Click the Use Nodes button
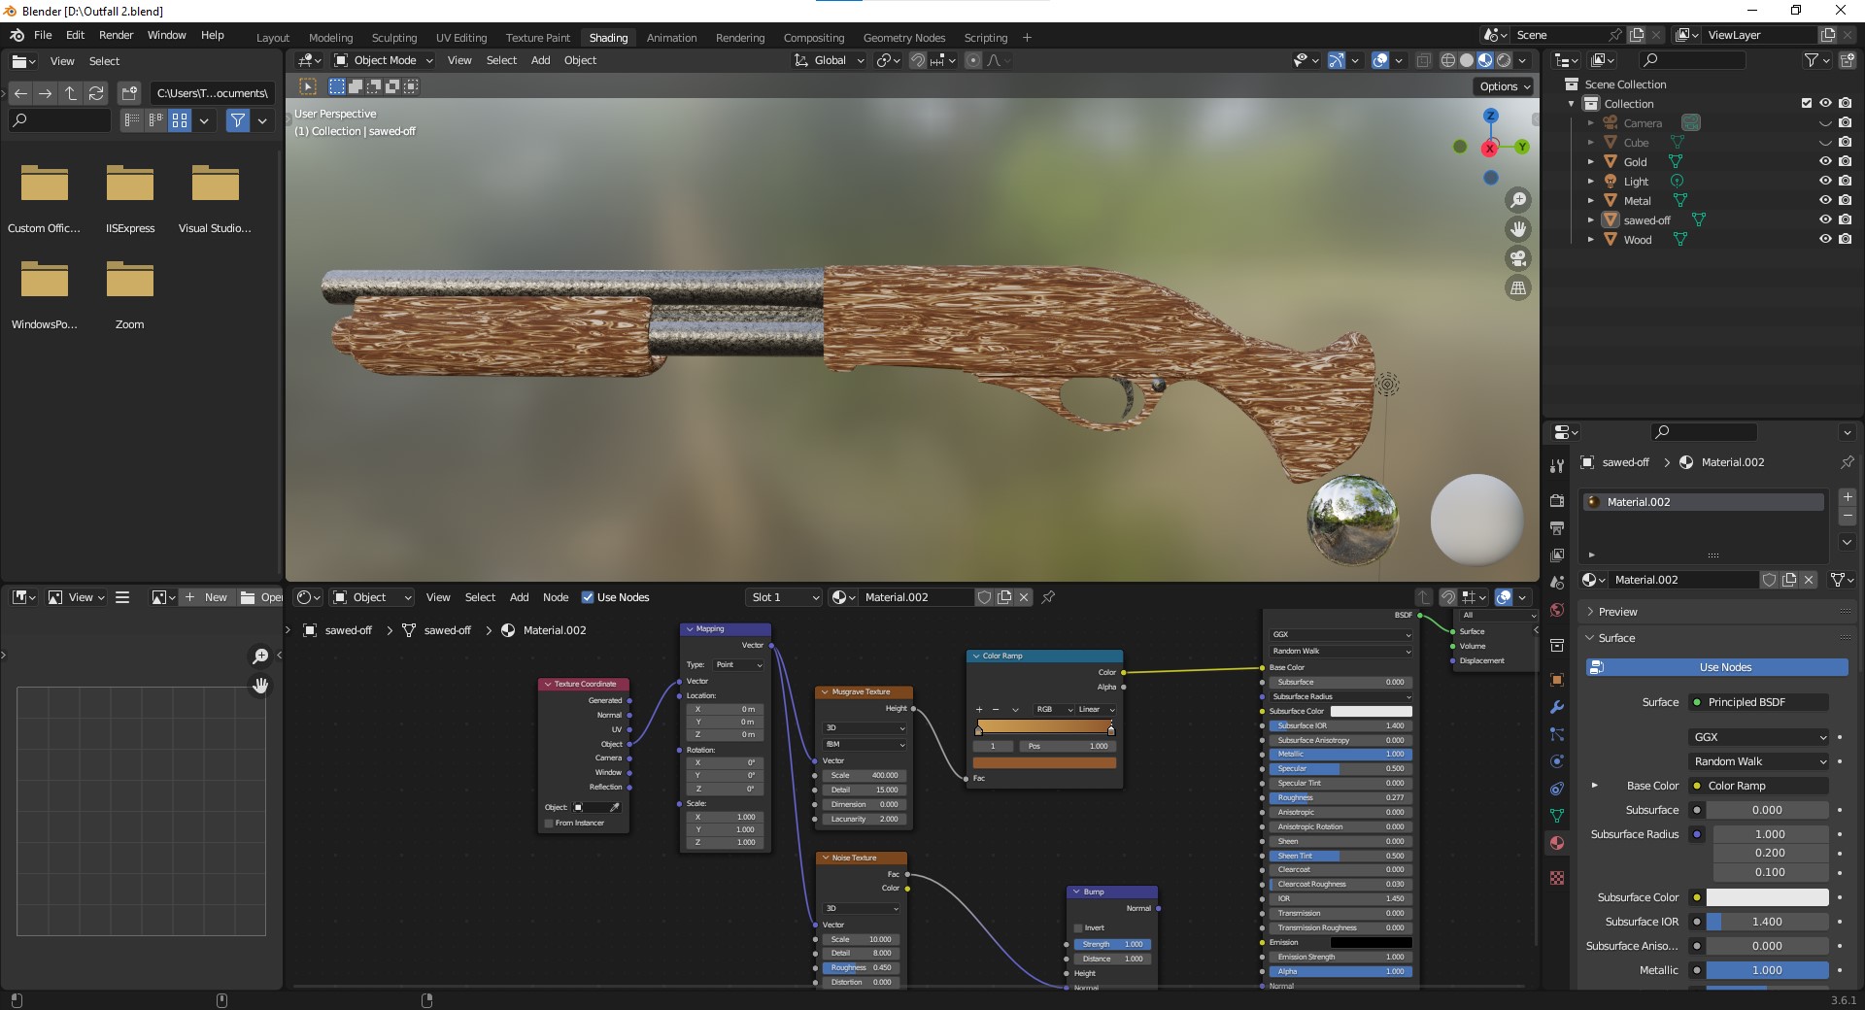The height and width of the screenshot is (1010, 1865). (x=1722, y=667)
